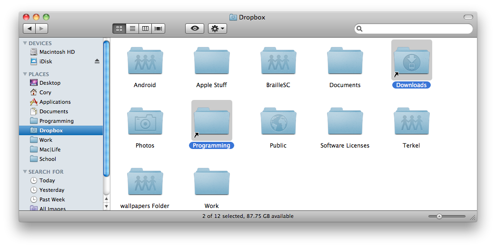The width and height of the screenshot is (496, 248).
Task: Click the wallpapers Folder label
Action: [x=145, y=206]
